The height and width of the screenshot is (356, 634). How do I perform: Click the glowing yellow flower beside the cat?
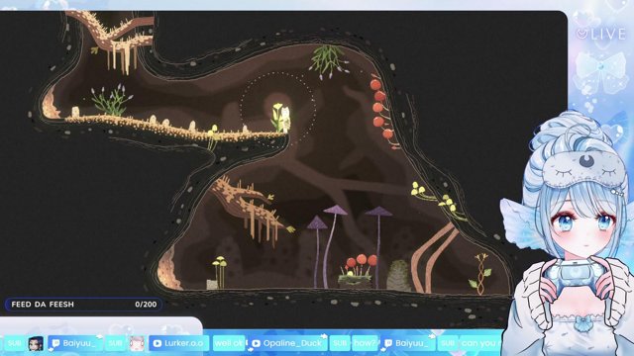pos(277,117)
